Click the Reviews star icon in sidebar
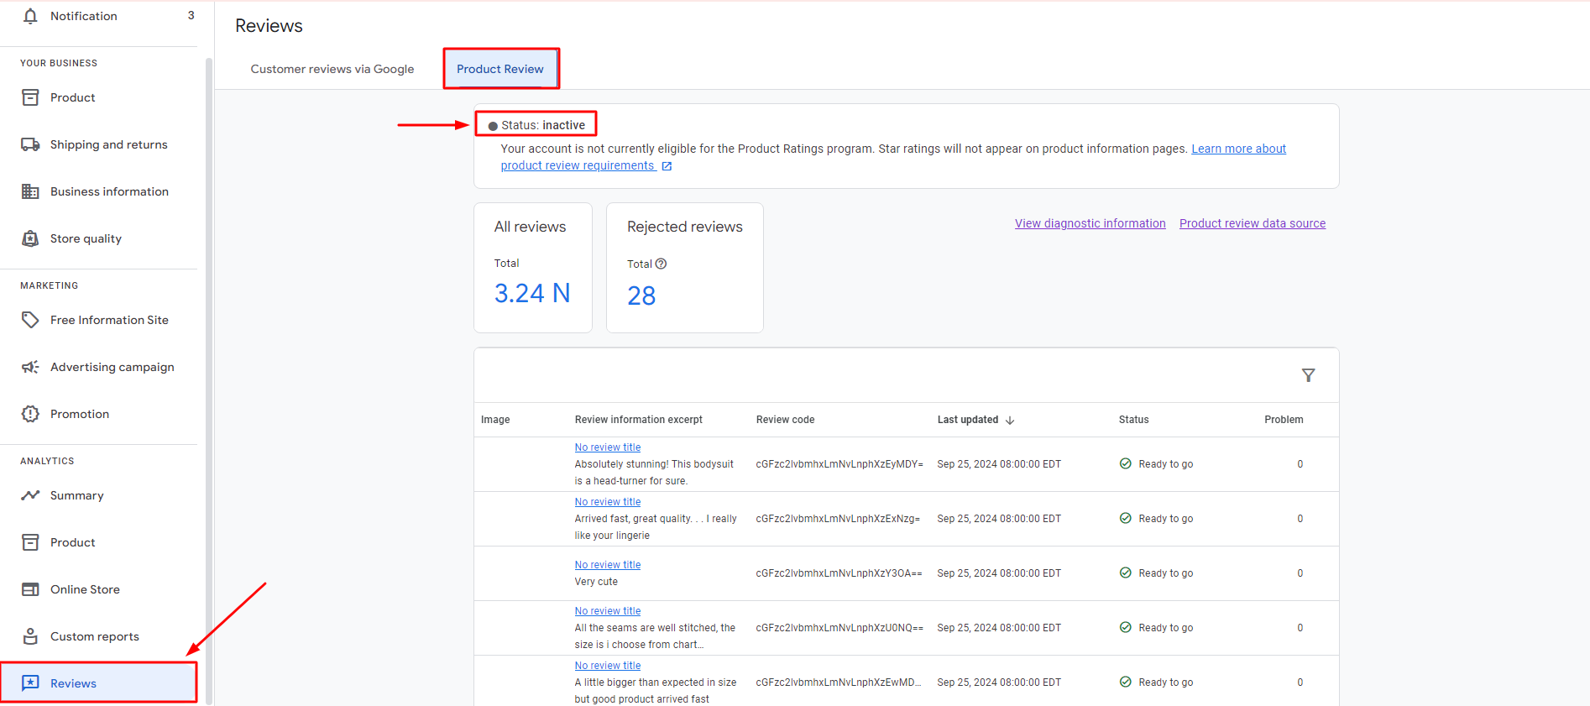Viewport: 1590px width, 706px height. click(30, 682)
